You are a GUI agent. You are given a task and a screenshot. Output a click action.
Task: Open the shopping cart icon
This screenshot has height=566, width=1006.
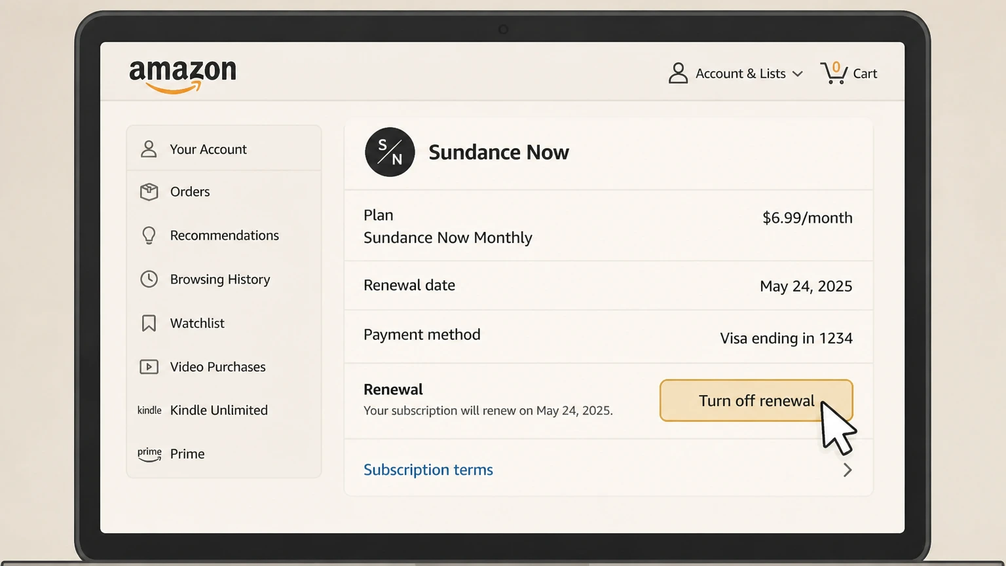[834, 73]
